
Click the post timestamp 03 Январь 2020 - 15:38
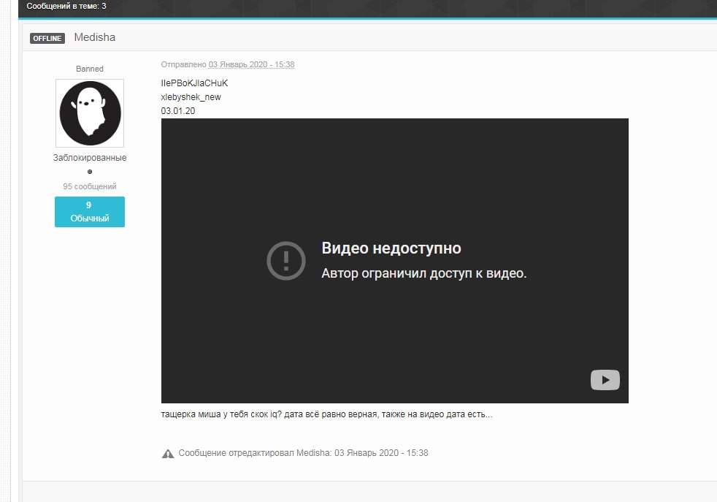(251, 64)
